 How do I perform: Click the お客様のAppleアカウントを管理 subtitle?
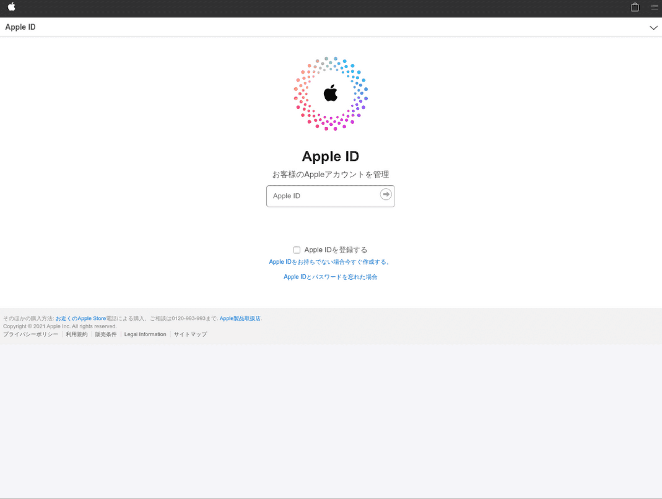tap(331, 175)
